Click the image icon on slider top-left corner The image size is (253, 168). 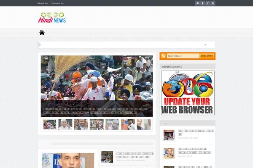pos(46,58)
